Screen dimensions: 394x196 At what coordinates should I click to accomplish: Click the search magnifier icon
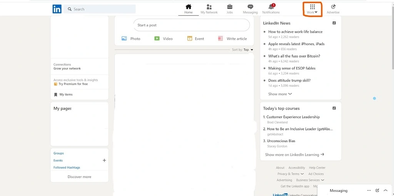coord(70,9)
